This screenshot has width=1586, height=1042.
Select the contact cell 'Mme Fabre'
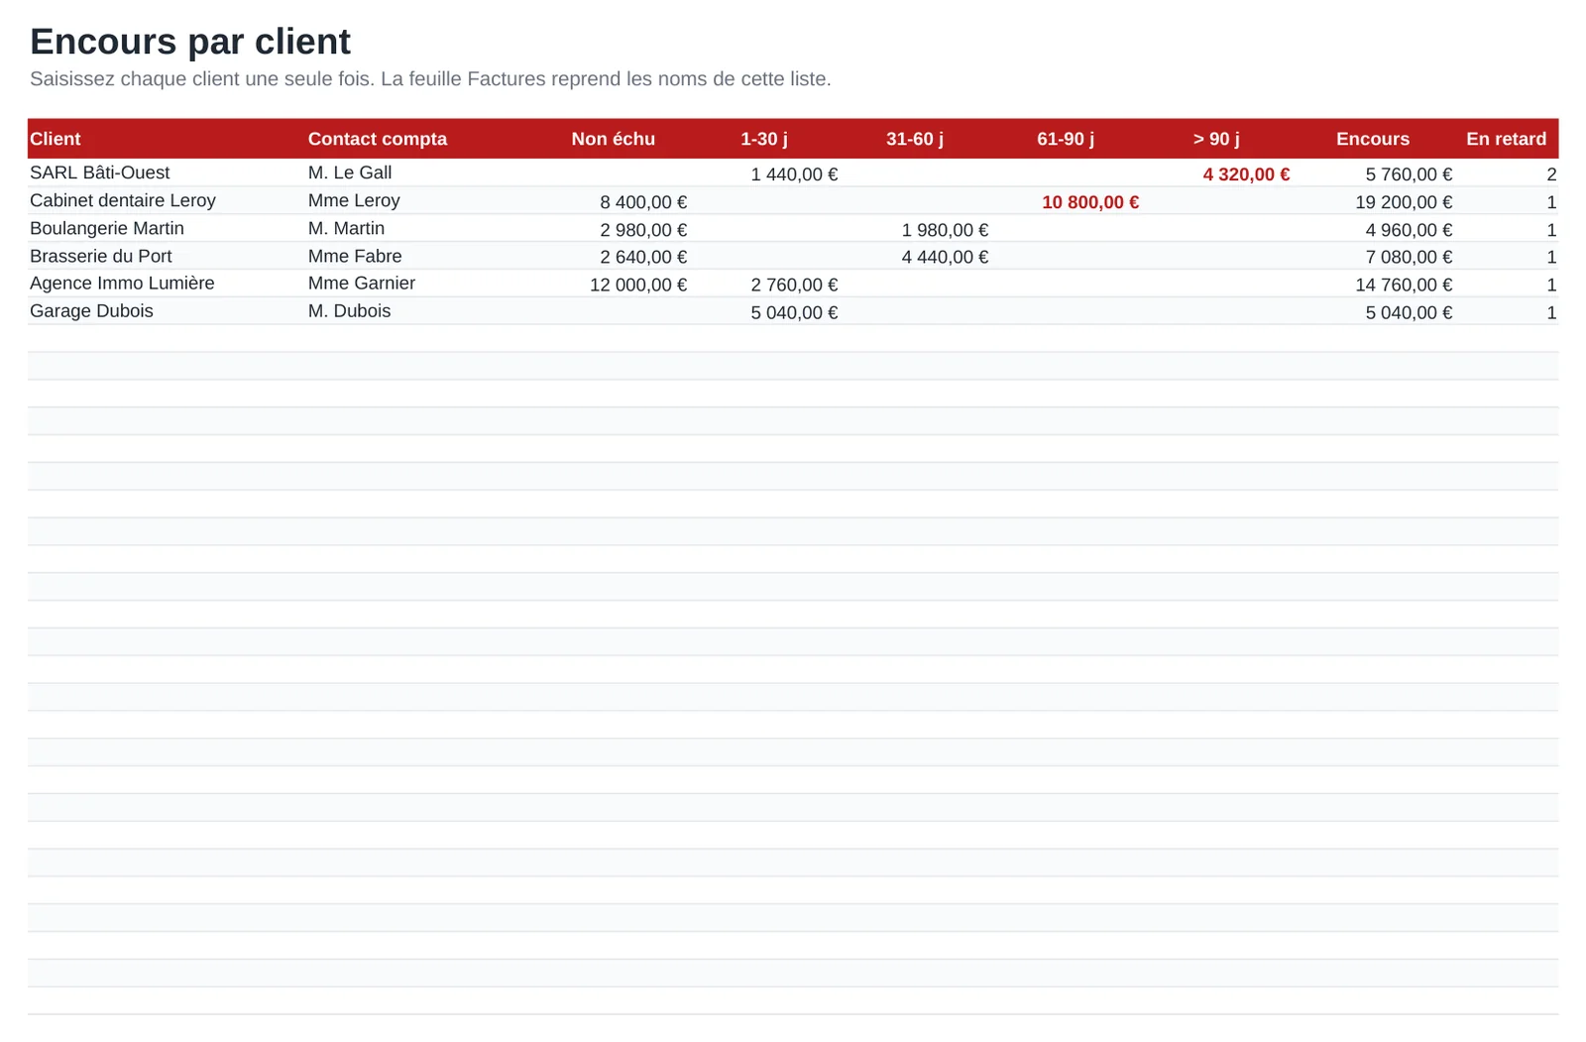click(355, 256)
